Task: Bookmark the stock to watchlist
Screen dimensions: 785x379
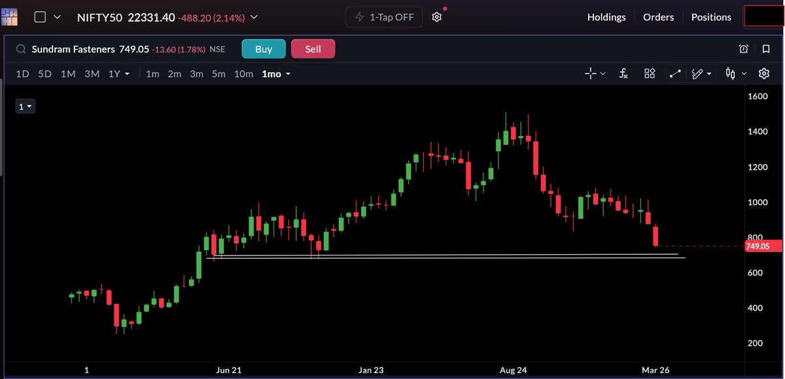Action: click(x=765, y=49)
